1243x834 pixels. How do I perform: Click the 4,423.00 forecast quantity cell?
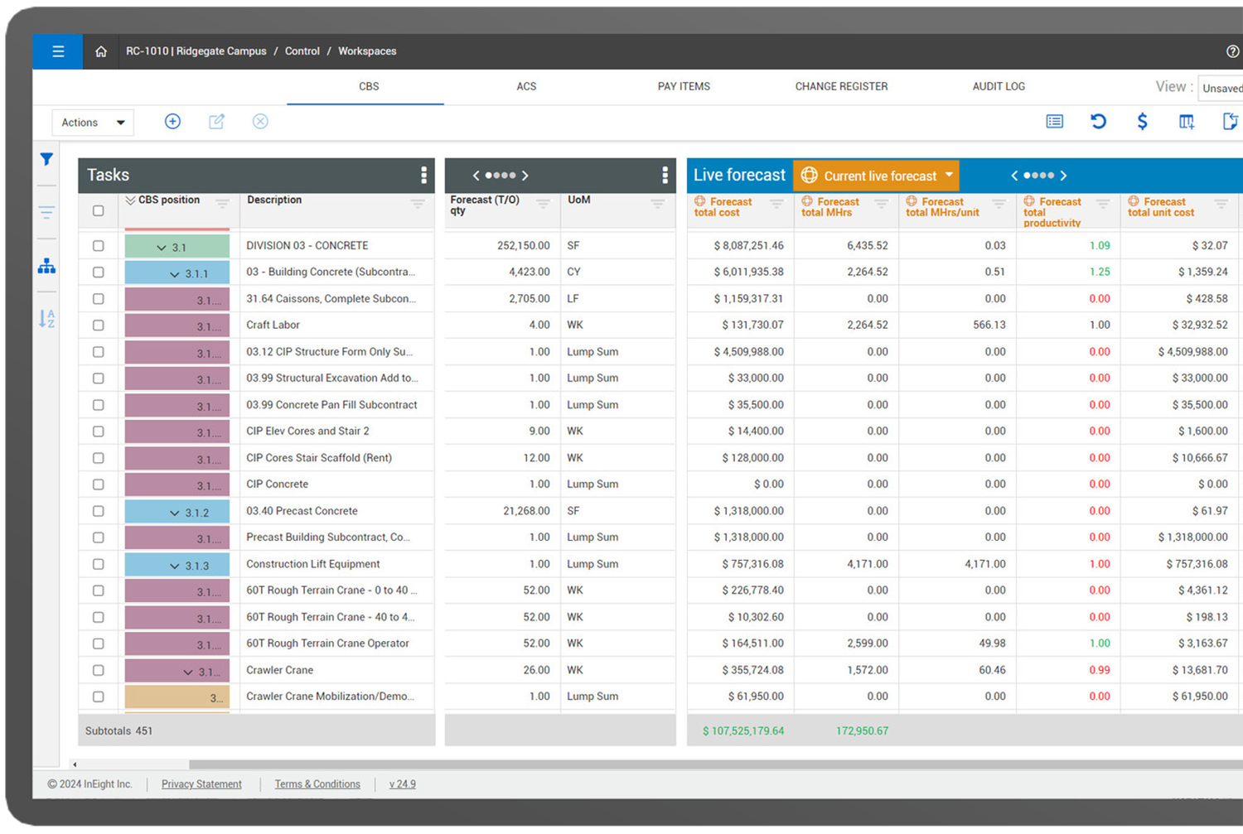point(502,272)
